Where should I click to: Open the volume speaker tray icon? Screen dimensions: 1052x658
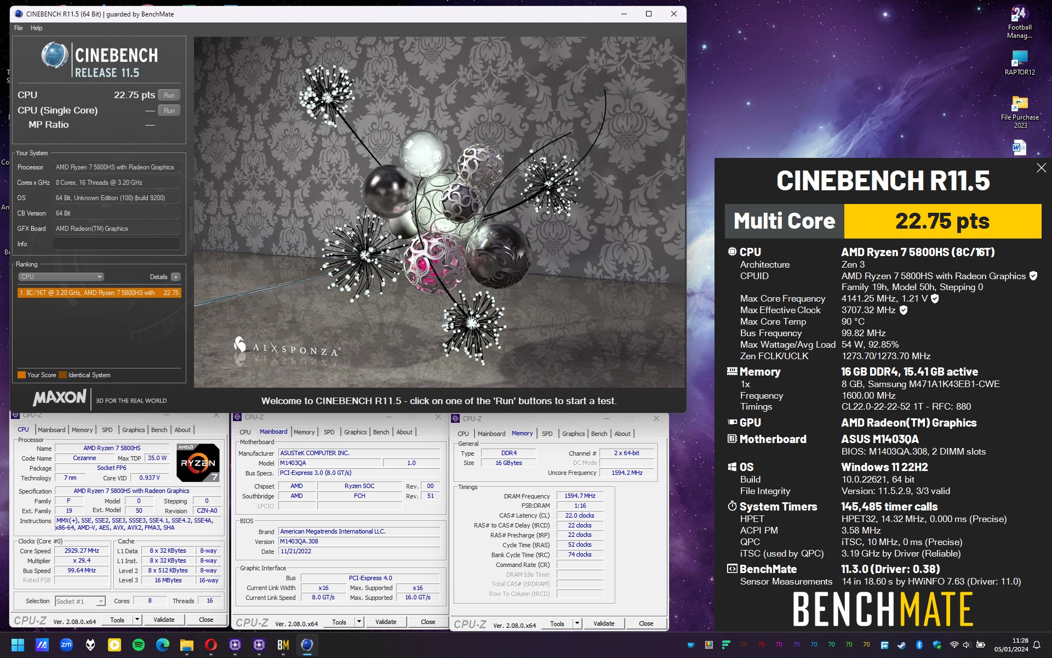[967, 645]
